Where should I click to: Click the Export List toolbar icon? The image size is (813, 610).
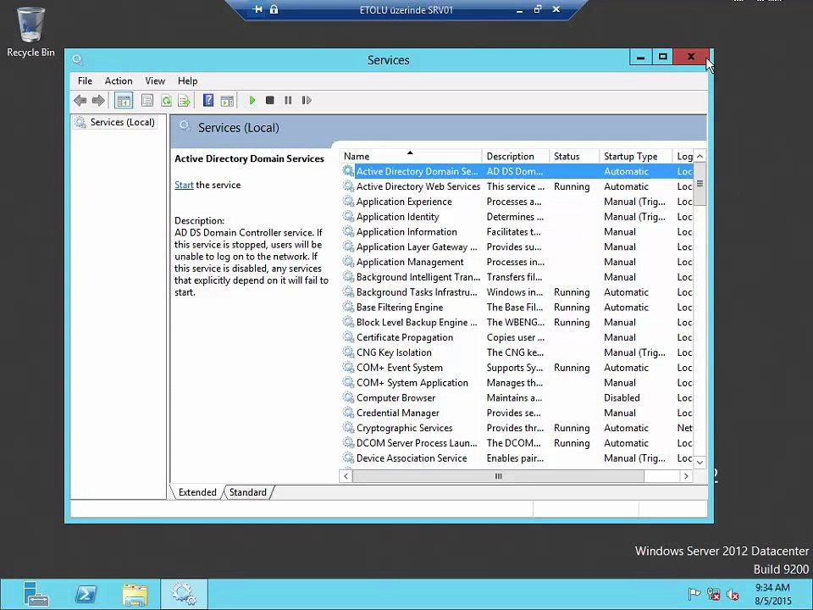pyautogui.click(x=184, y=100)
